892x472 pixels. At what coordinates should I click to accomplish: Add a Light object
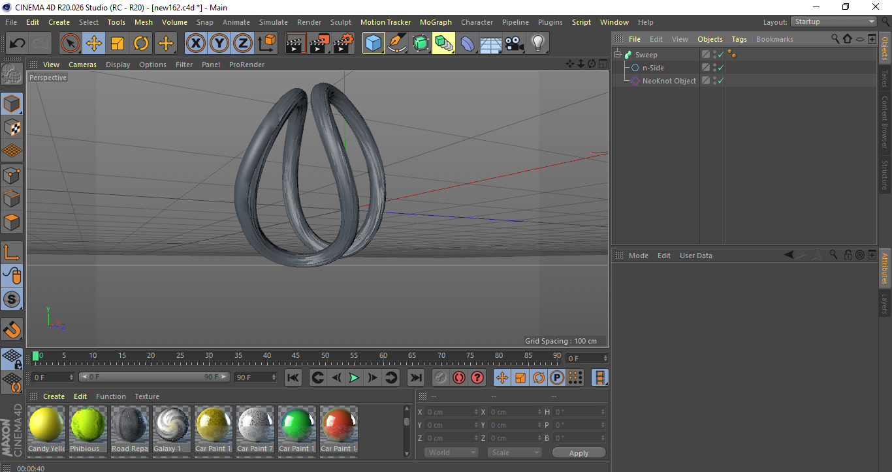537,44
